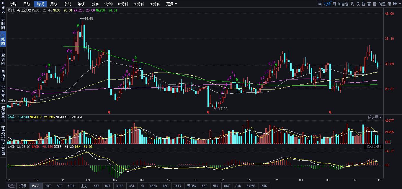
Task: Switch to the 月线 monthly chart tab
Action: click(x=54, y=4)
